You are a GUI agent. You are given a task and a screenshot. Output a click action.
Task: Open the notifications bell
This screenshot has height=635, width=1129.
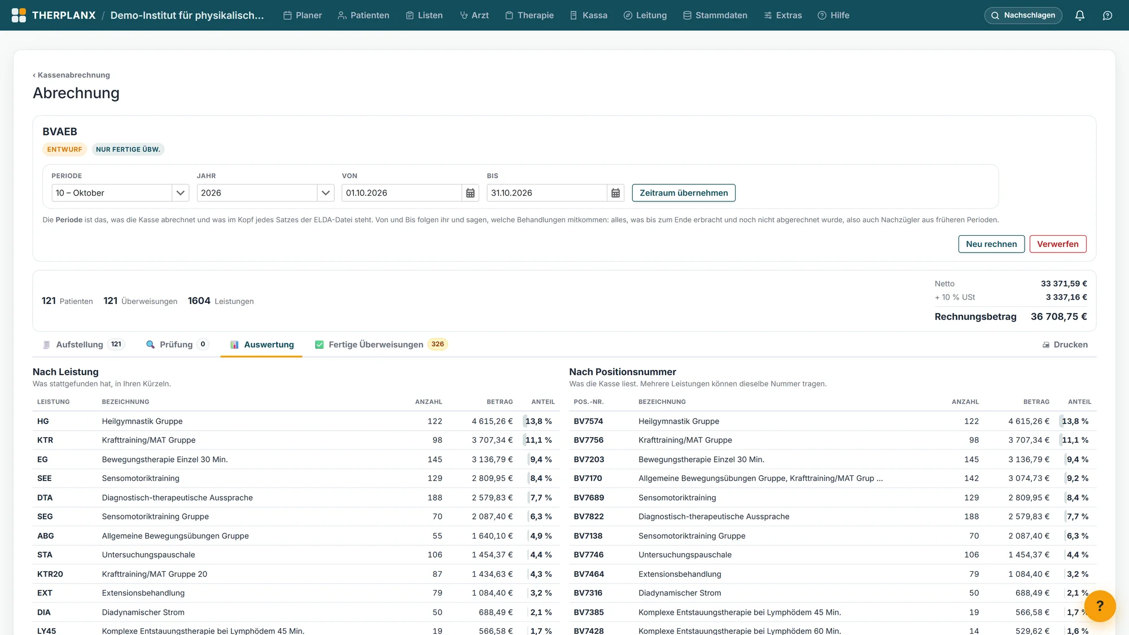click(x=1079, y=15)
